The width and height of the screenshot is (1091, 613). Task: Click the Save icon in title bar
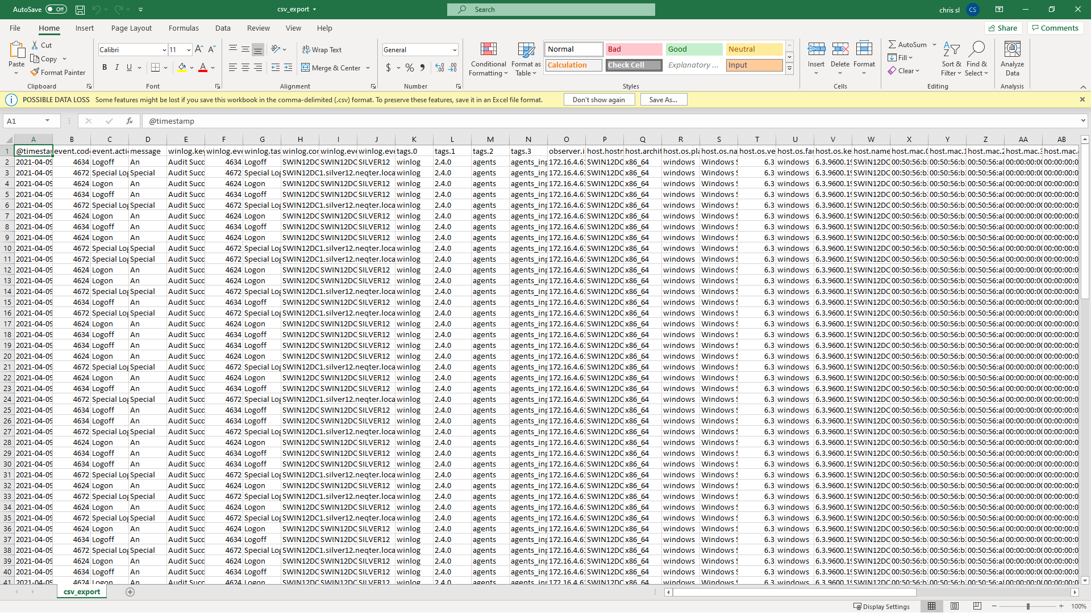[x=80, y=10]
